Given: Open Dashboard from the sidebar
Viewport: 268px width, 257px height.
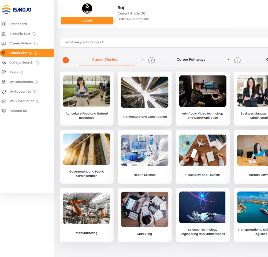Looking at the screenshot, I should tap(18, 24).
